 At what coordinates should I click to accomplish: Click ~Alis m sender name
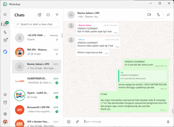tap(81, 39)
